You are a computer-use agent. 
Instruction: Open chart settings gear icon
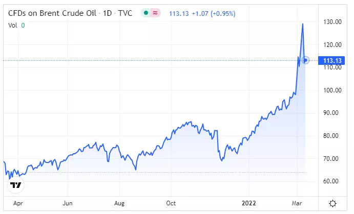point(332,203)
